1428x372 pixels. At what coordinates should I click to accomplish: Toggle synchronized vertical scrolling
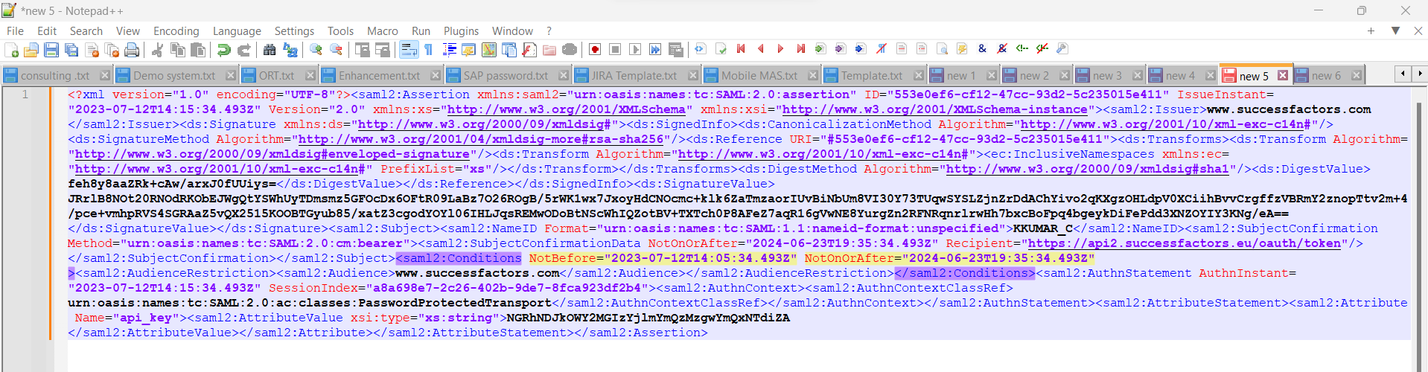(362, 50)
